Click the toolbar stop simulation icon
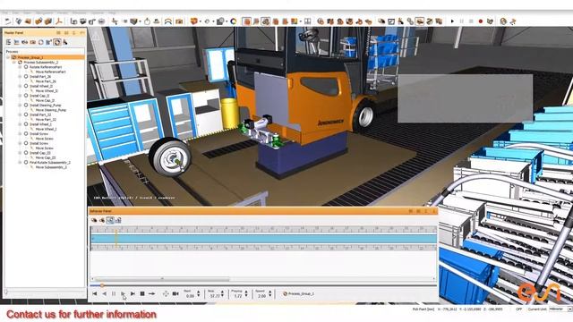 coord(471,21)
